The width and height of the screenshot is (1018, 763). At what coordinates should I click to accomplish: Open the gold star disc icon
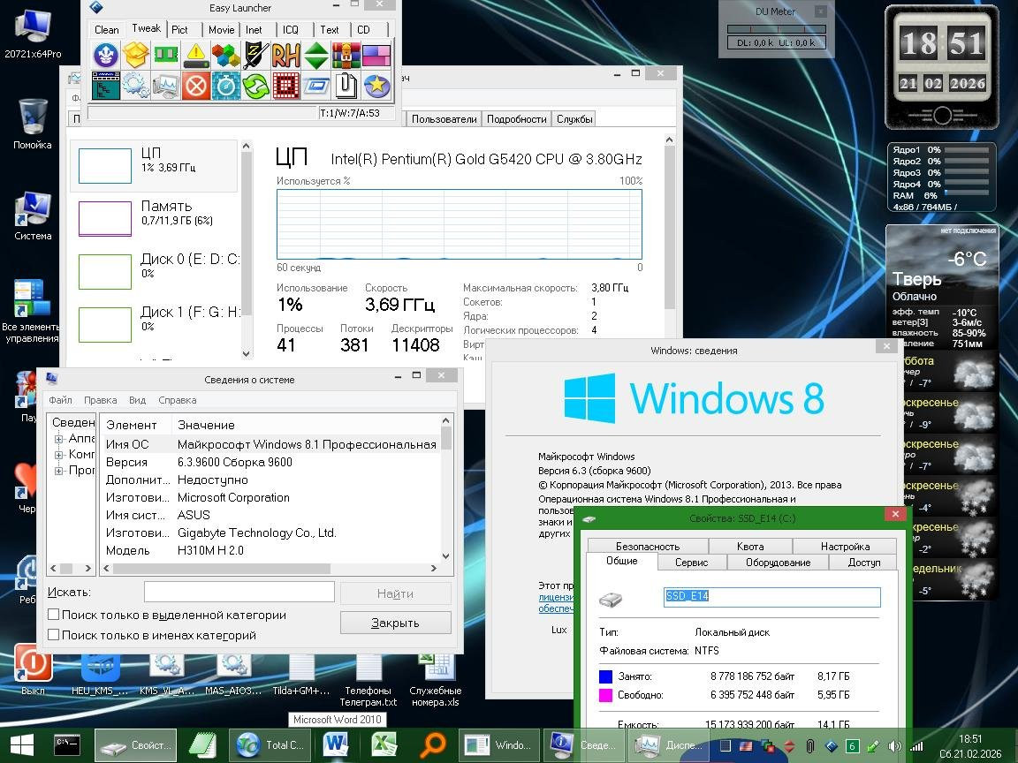tap(376, 86)
